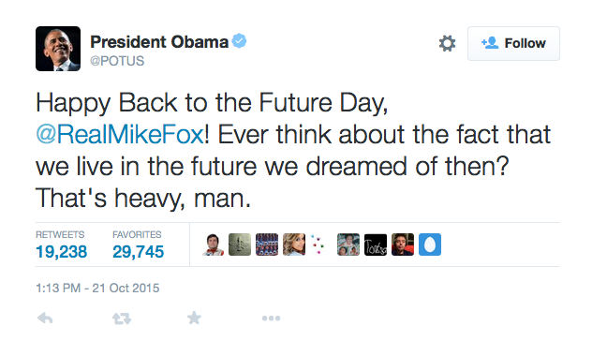The width and height of the screenshot is (592, 341).
Task: Reply to the tweet with arrow icon
Action: pyautogui.click(x=45, y=318)
